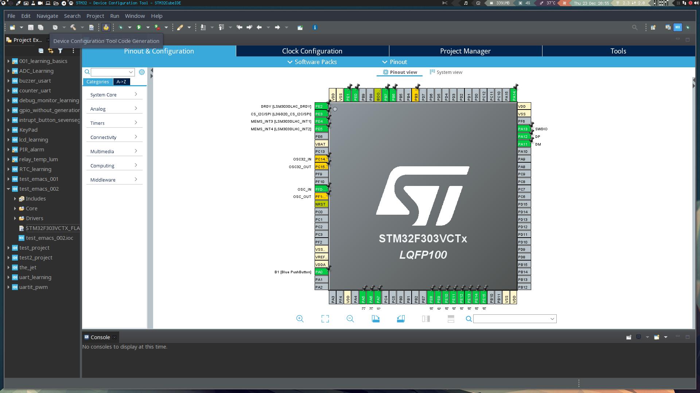The width and height of the screenshot is (700, 393).
Task: Switch to Project Manager tab
Action: coord(465,51)
